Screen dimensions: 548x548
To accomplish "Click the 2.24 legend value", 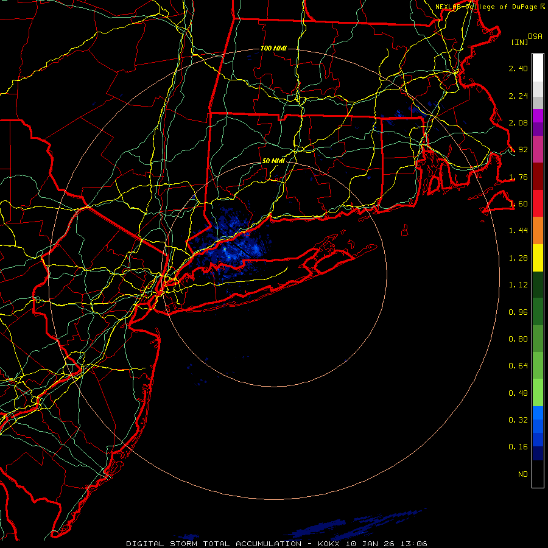I will pyautogui.click(x=518, y=96).
